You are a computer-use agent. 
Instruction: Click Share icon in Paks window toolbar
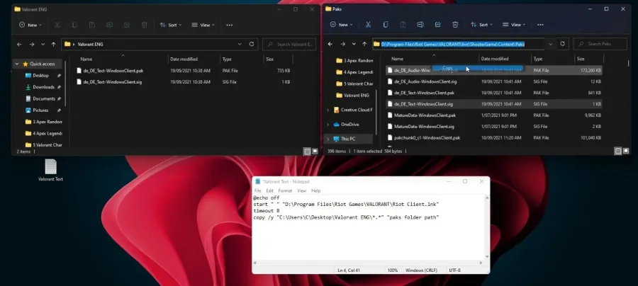tap(438, 25)
